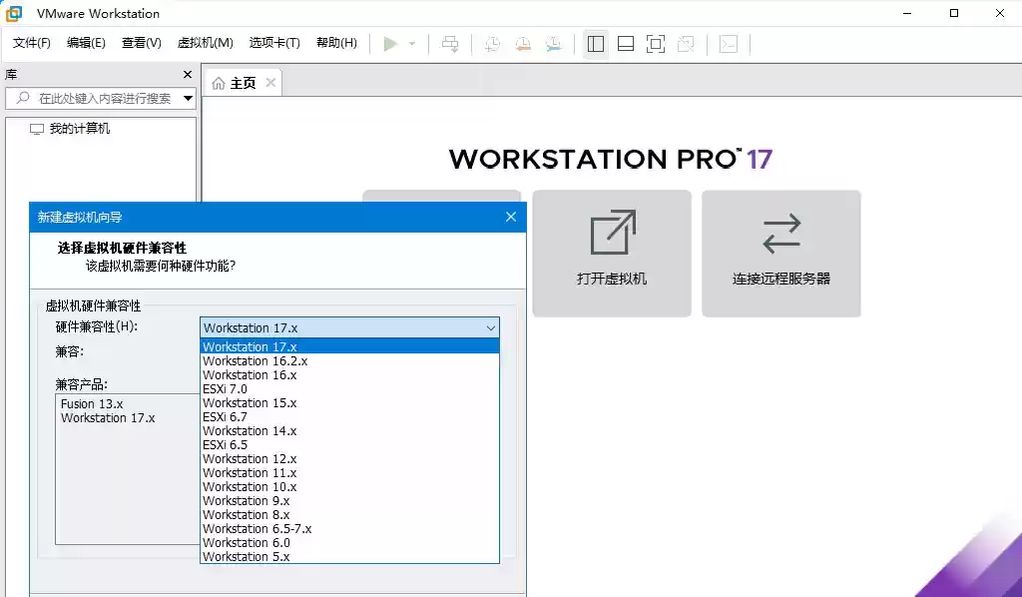Toggle the library sidebar view icon
1022x597 pixels.
pyautogui.click(x=596, y=44)
